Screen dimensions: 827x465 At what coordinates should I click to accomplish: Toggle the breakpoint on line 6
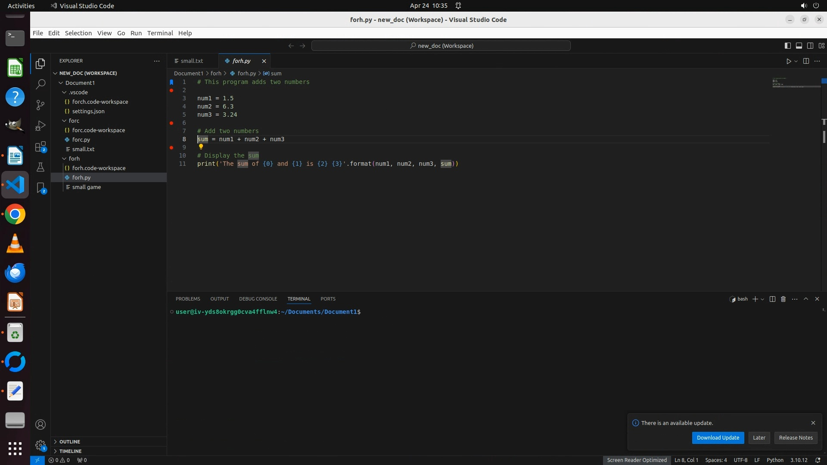(x=171, y=123)
